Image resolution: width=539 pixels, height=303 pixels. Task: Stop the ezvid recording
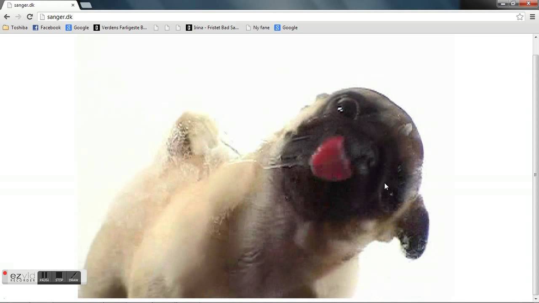[59, 277]
